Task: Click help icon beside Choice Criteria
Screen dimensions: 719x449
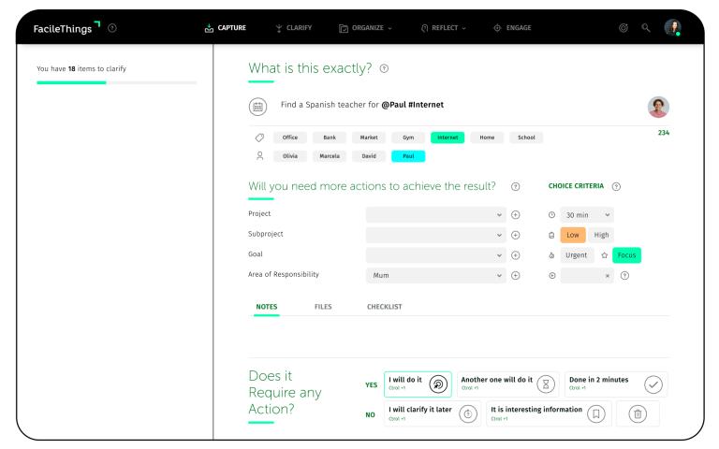Action: coord(616,186)
